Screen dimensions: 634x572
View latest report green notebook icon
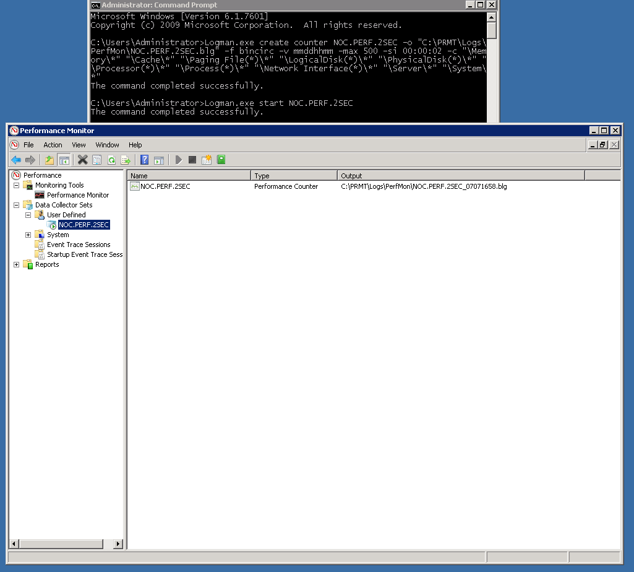tap(221, 160)
